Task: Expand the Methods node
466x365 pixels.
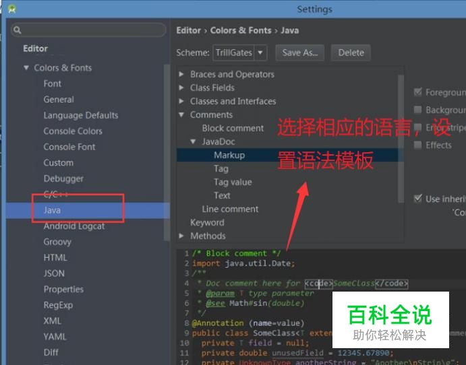Action: [181, 236]
